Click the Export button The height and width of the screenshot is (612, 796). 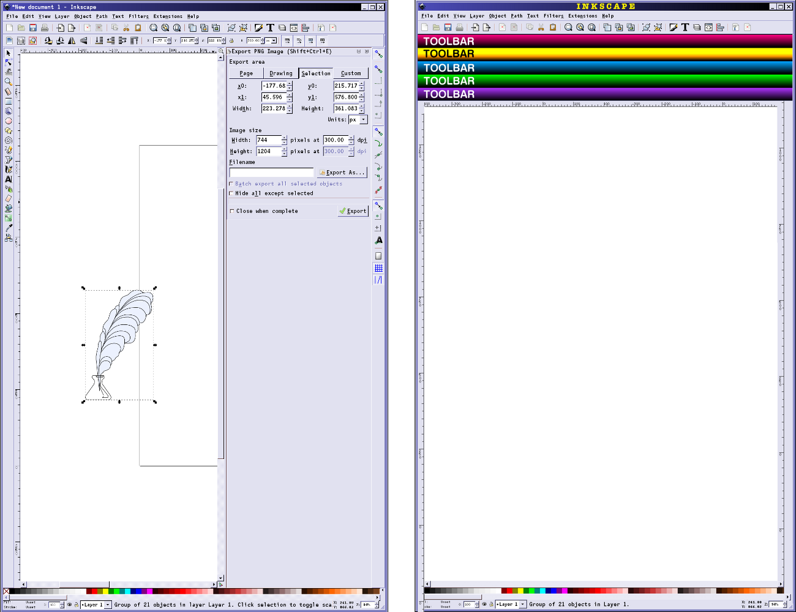tap(353, 211)
